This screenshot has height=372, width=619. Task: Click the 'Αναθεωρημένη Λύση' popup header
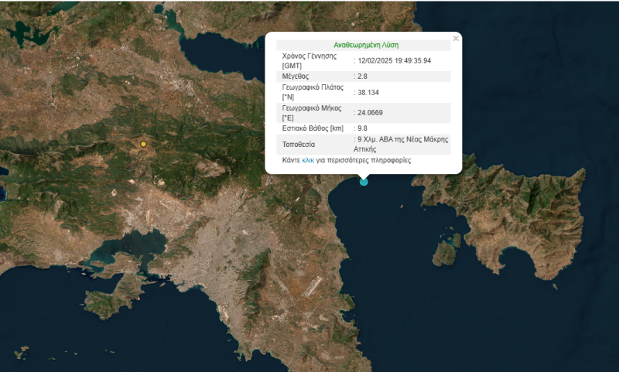click(x=366, y=45)
